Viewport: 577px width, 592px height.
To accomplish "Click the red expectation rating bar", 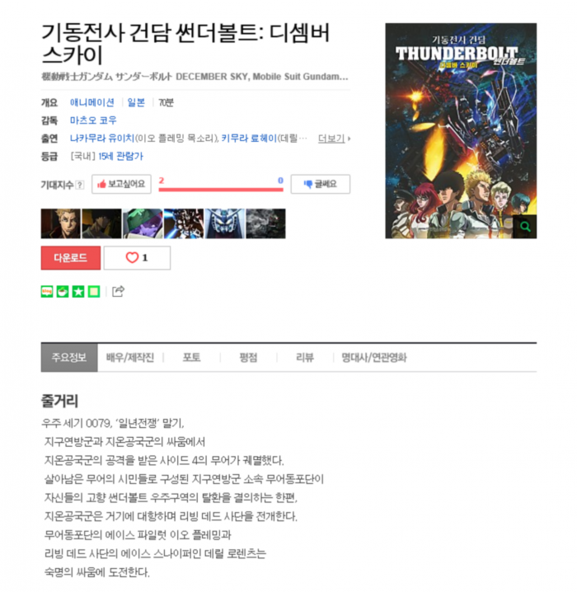I will click(x=221, y=190).
